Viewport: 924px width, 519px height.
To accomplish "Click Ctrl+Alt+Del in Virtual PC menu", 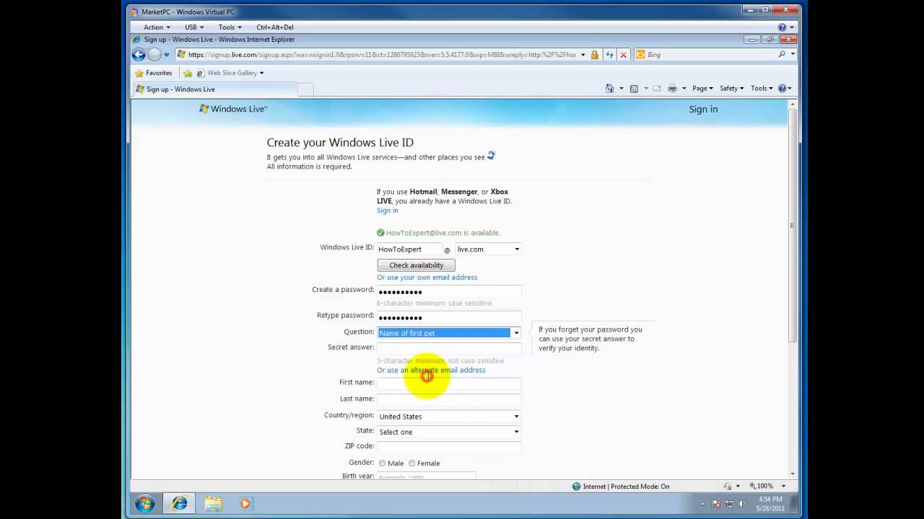I will (x=275, y=27).
